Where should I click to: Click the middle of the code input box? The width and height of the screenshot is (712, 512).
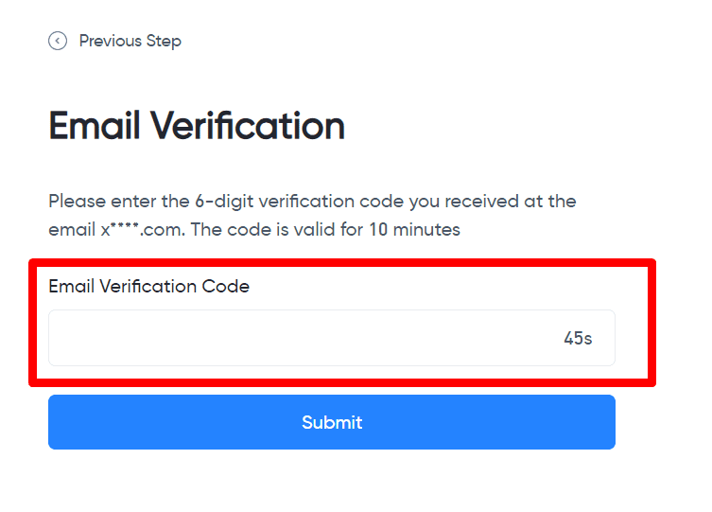(331, 338)
